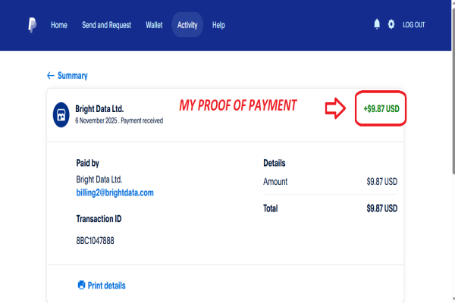
Task: Click the billing2@brightdata.com email link
Action: point(115,193)
